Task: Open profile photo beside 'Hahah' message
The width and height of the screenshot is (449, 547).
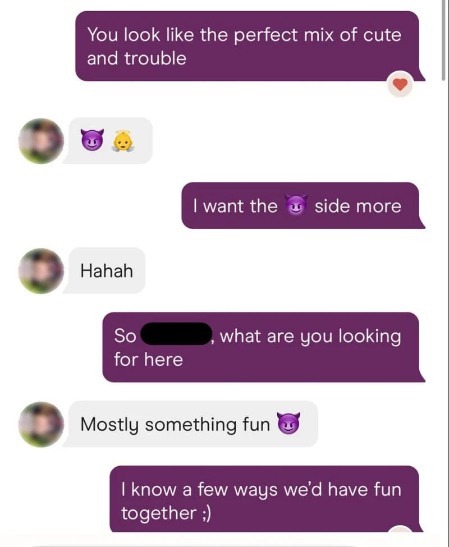Action: point(41,271)
